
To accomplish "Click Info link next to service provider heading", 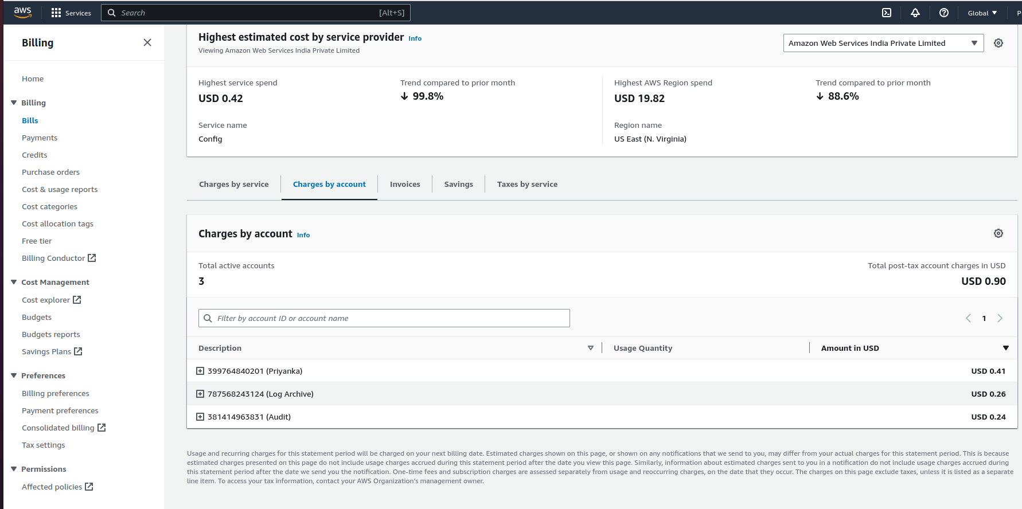I will 415,38.
